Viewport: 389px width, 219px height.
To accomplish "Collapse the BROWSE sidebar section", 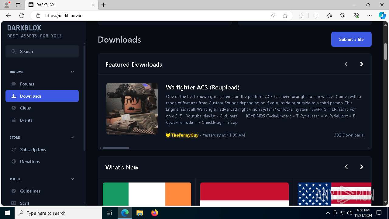I will 72,72.
